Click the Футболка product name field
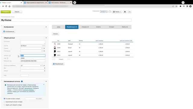Viewport: 193px width, 109px height. pos(66,20)
